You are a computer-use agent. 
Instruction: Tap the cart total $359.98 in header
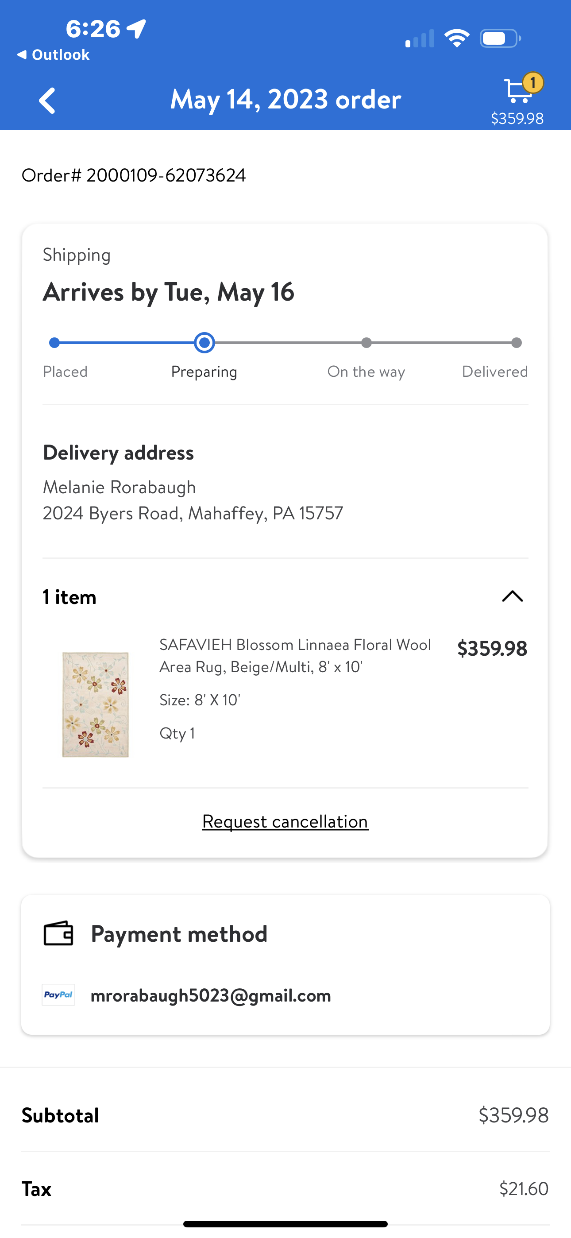[517, 118]
